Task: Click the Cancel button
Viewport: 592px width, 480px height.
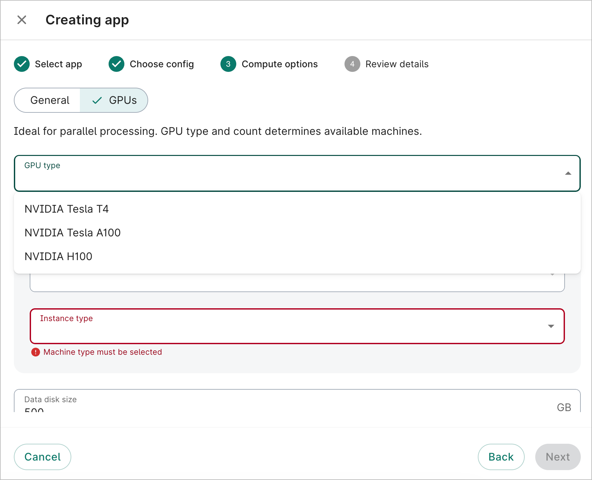Action: [x=42, y=457]
